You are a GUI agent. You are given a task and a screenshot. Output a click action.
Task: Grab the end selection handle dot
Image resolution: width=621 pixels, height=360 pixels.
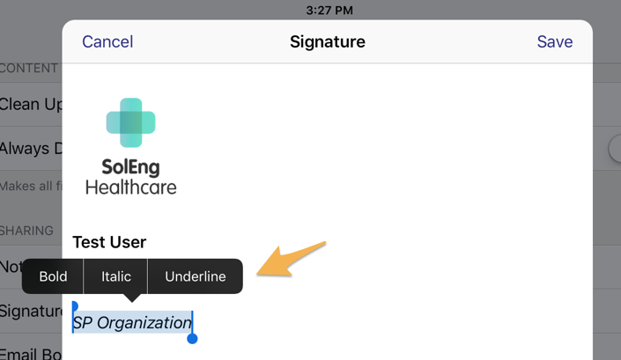coord(192,339)
